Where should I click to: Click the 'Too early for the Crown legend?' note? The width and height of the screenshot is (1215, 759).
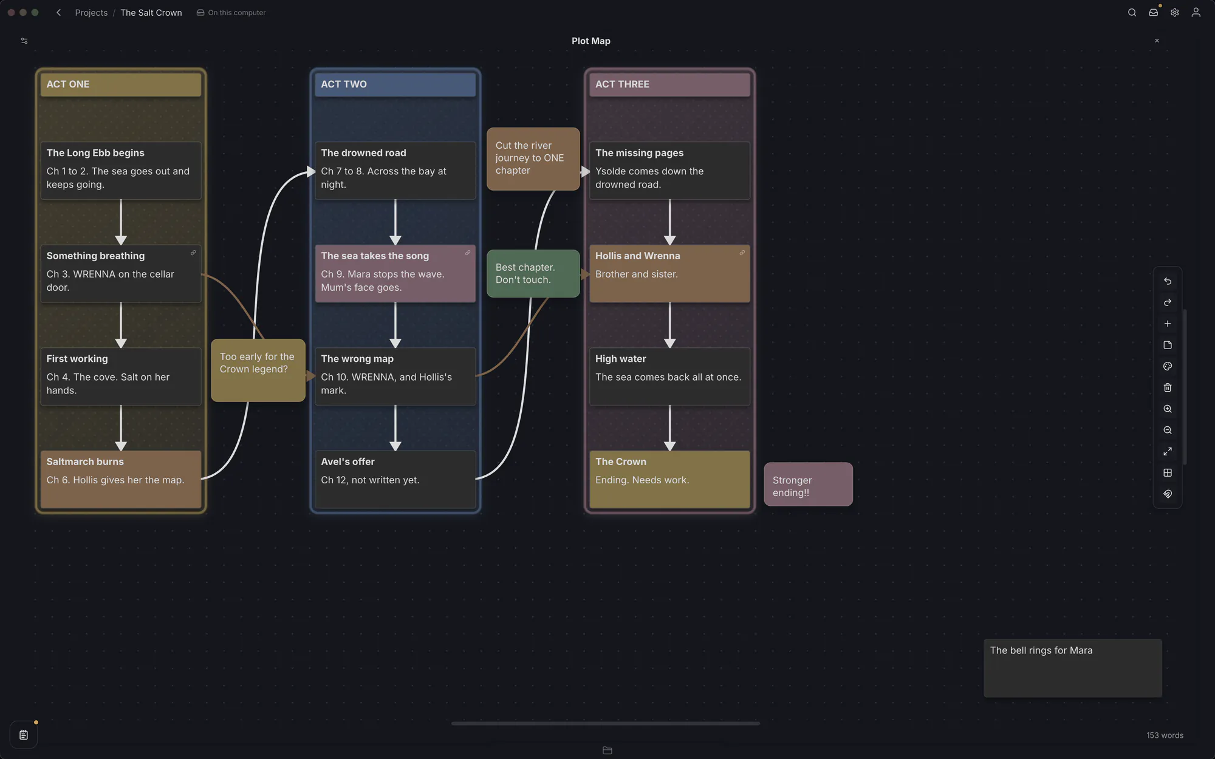(258, 370)
